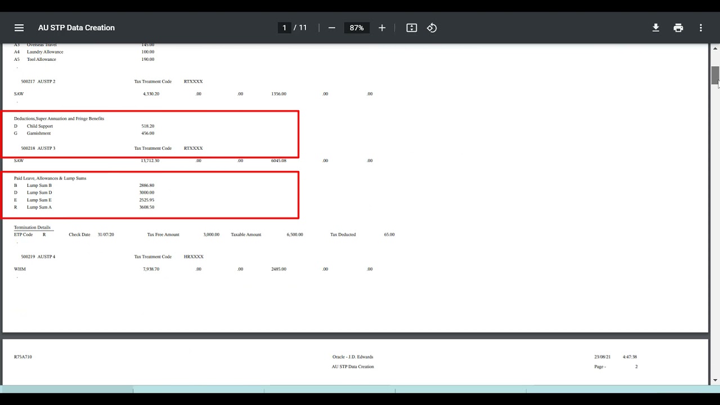720x405 pixels.
Task: Select the '500217 AUSTP 2' employee line
Action: click(38, 82)
